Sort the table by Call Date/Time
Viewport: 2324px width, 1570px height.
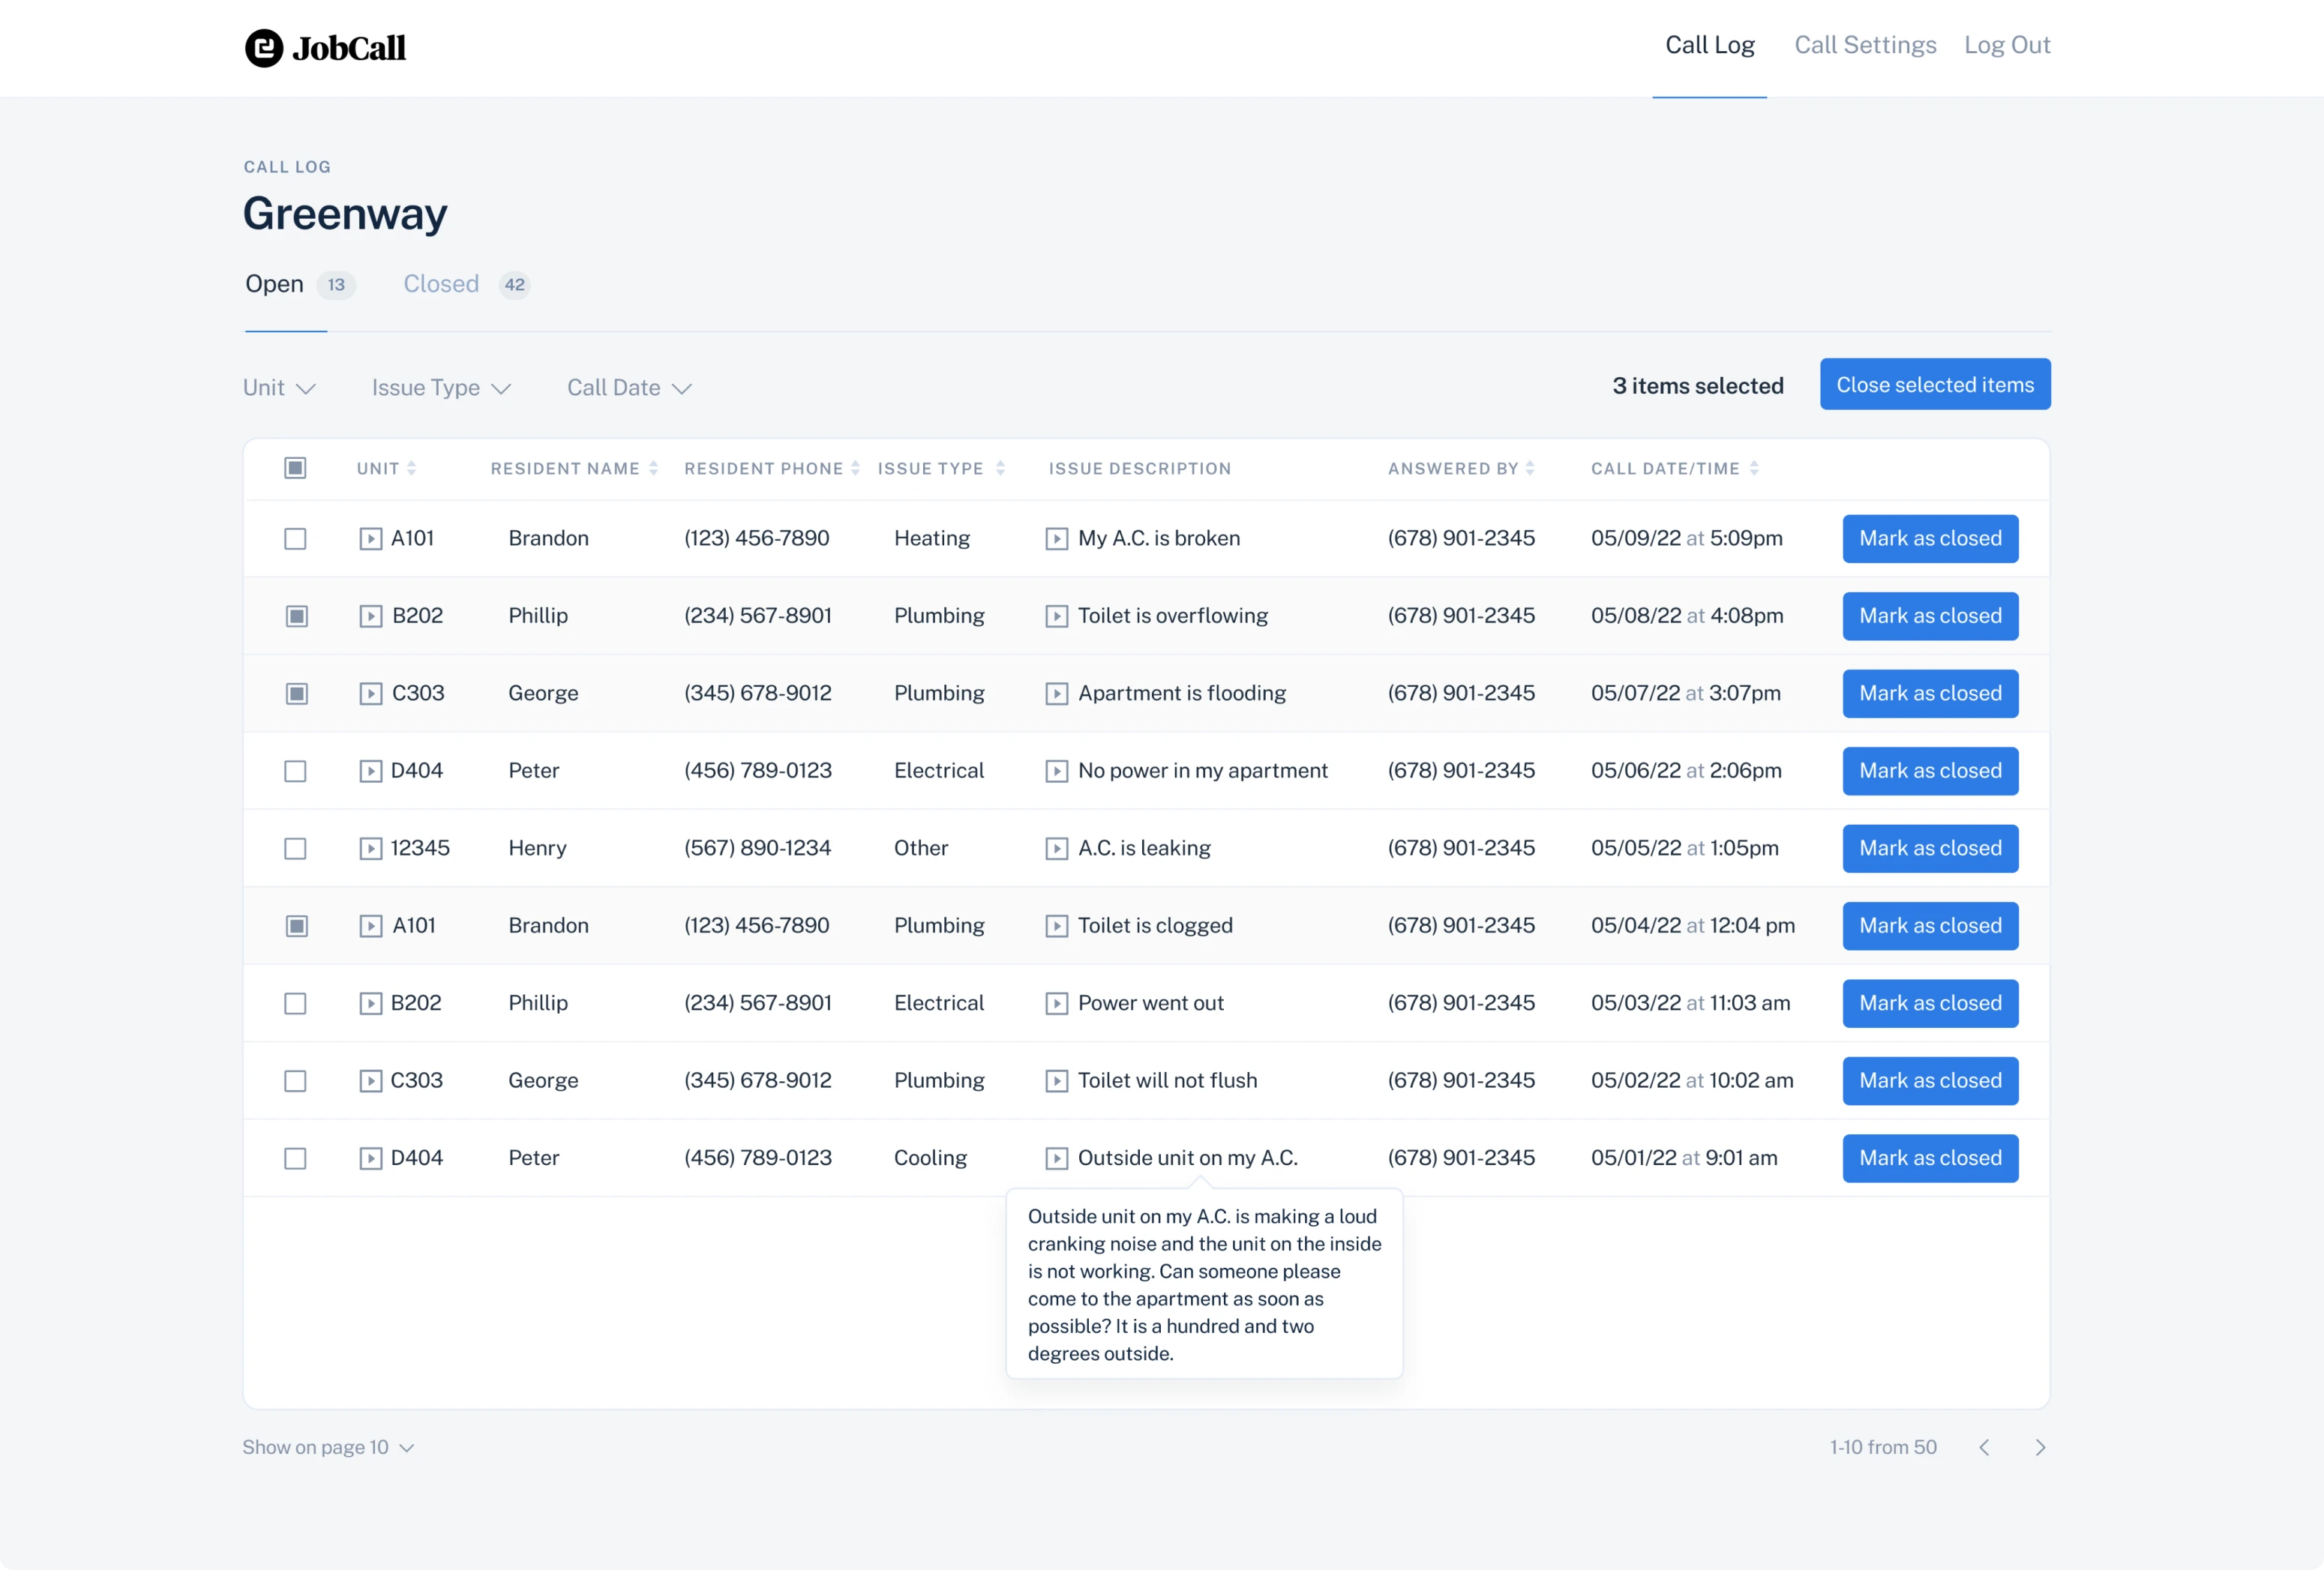pos(1756,467)
